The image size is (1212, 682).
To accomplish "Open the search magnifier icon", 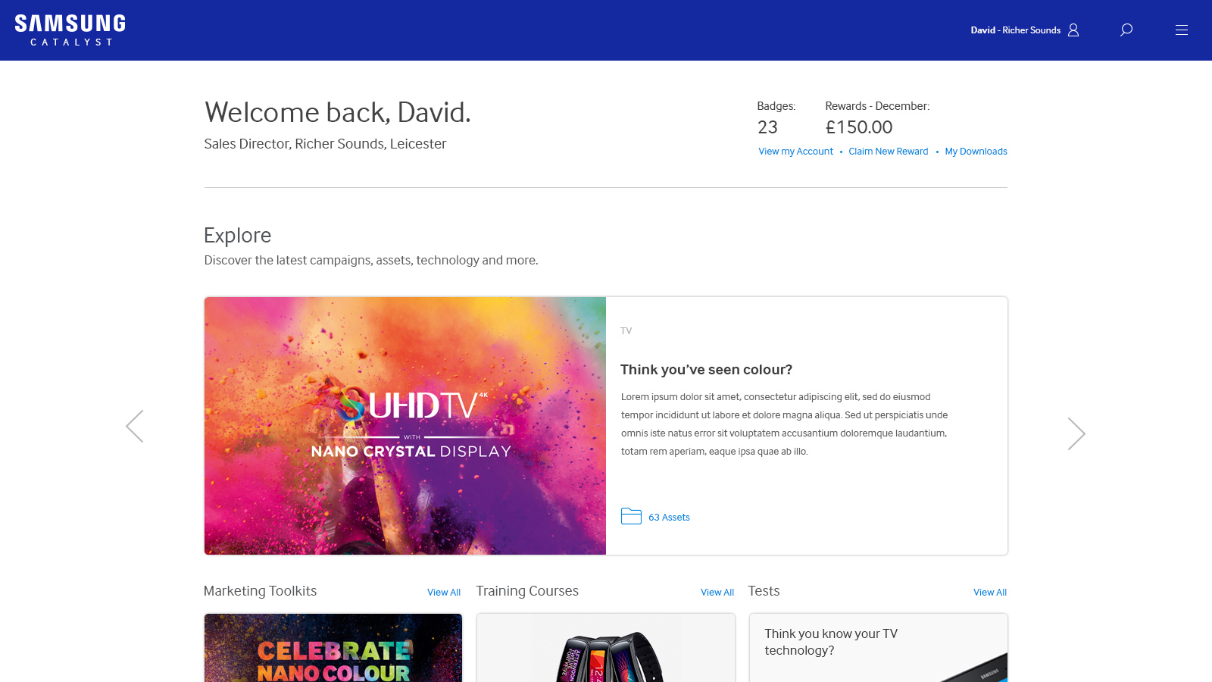I will coord(1126,30).
